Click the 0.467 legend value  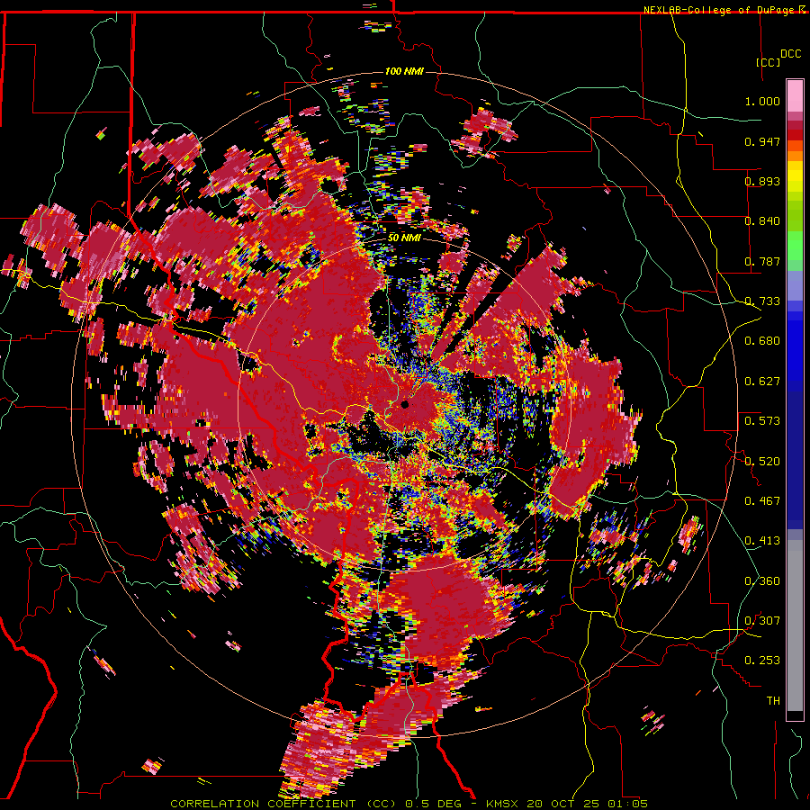coord(762,501)
